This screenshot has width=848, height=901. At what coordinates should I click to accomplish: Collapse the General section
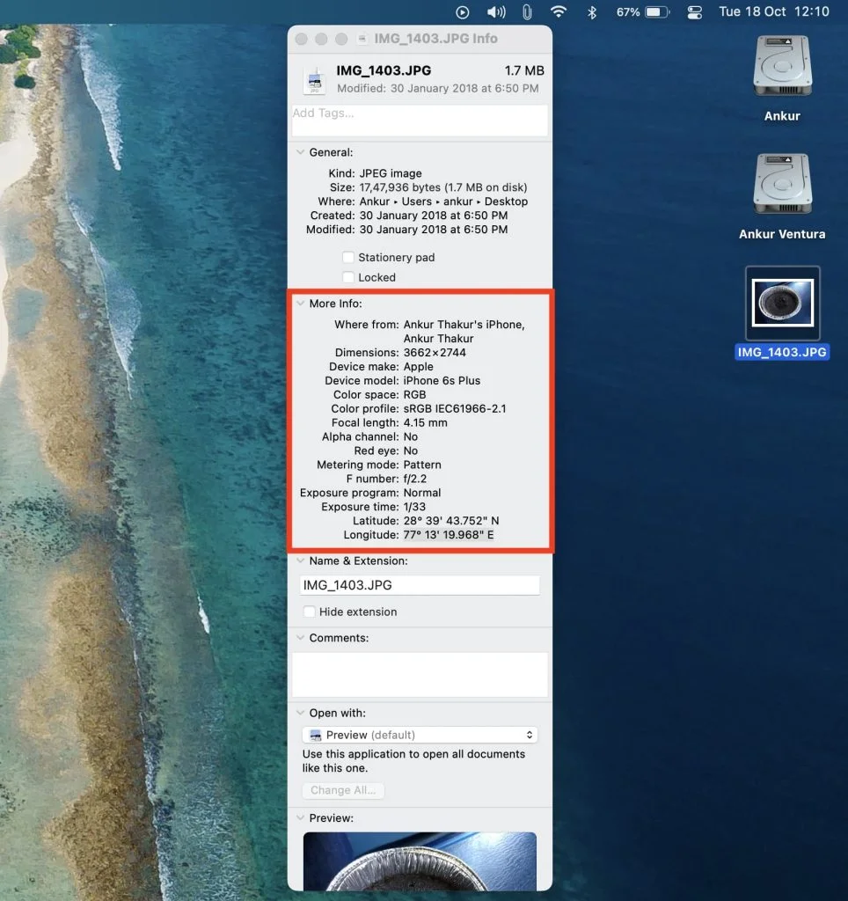(301, 152)
